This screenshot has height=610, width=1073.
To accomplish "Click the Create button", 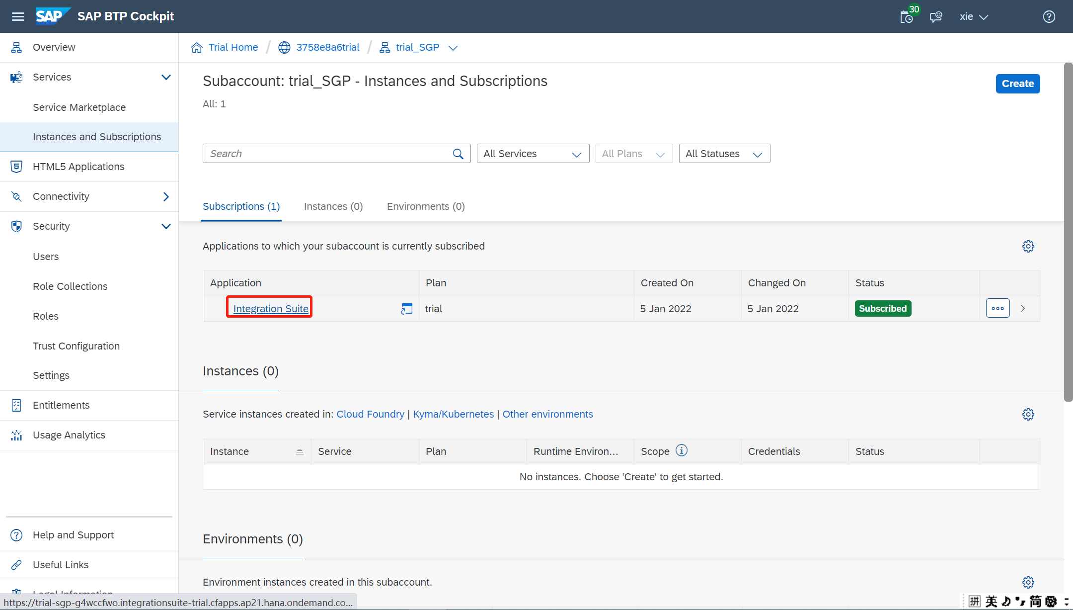I will pyautogui.click(x=1018, y=84).
